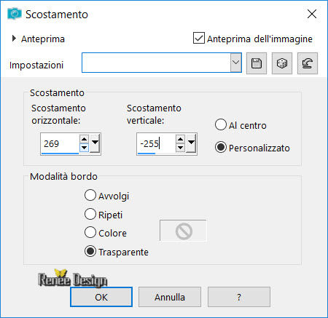Open the Impostazioni presets dropdown
This screenshot has height=318, width=328.
(x=235, y=63)
